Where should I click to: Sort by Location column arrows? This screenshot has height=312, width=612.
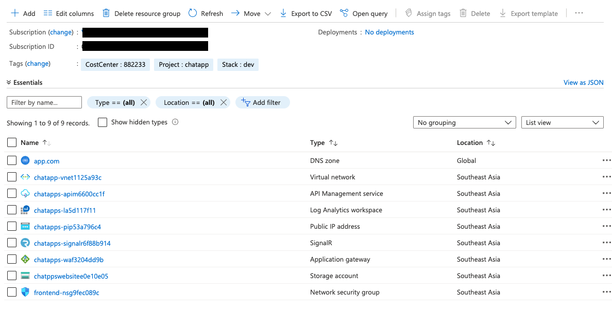(x=491, y=143)
